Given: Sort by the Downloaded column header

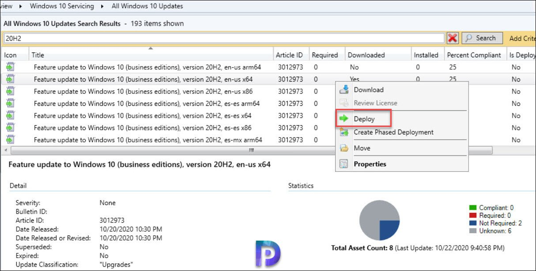Looking at the screenshot, I should pyautogui.click(x=378, y=55).
